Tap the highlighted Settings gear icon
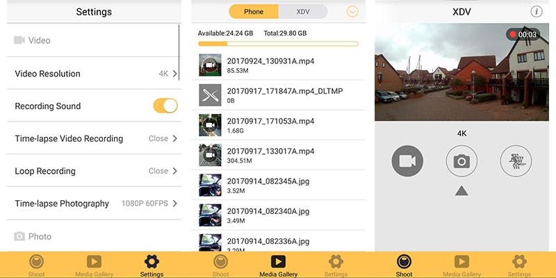Viewport: 556px width, 278px height. tap(152, 262)
